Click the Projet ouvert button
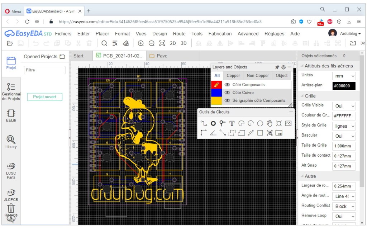Viewport: 367px width, 228px height. tap(44, 97)
